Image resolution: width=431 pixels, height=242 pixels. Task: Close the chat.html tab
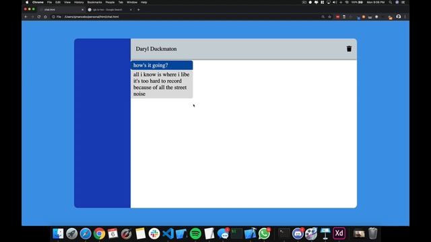click(x=82, y=9)
